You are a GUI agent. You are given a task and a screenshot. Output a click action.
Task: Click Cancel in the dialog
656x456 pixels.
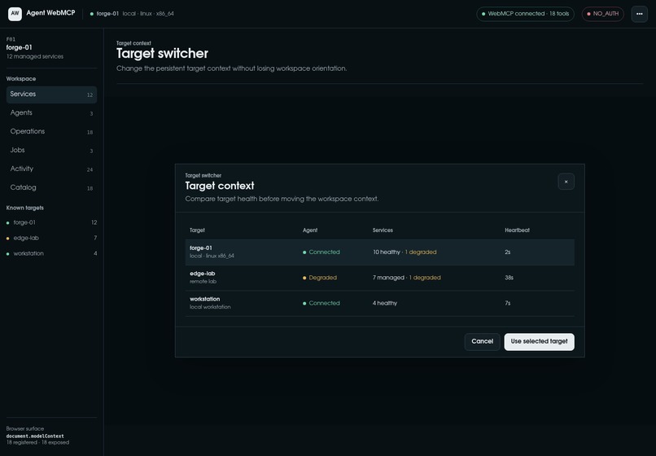coord(483,342)
